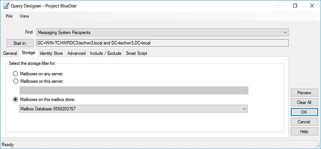Open the Smart Script tab
The width and height of the screenshot is (321, 149).
[137, 53]
